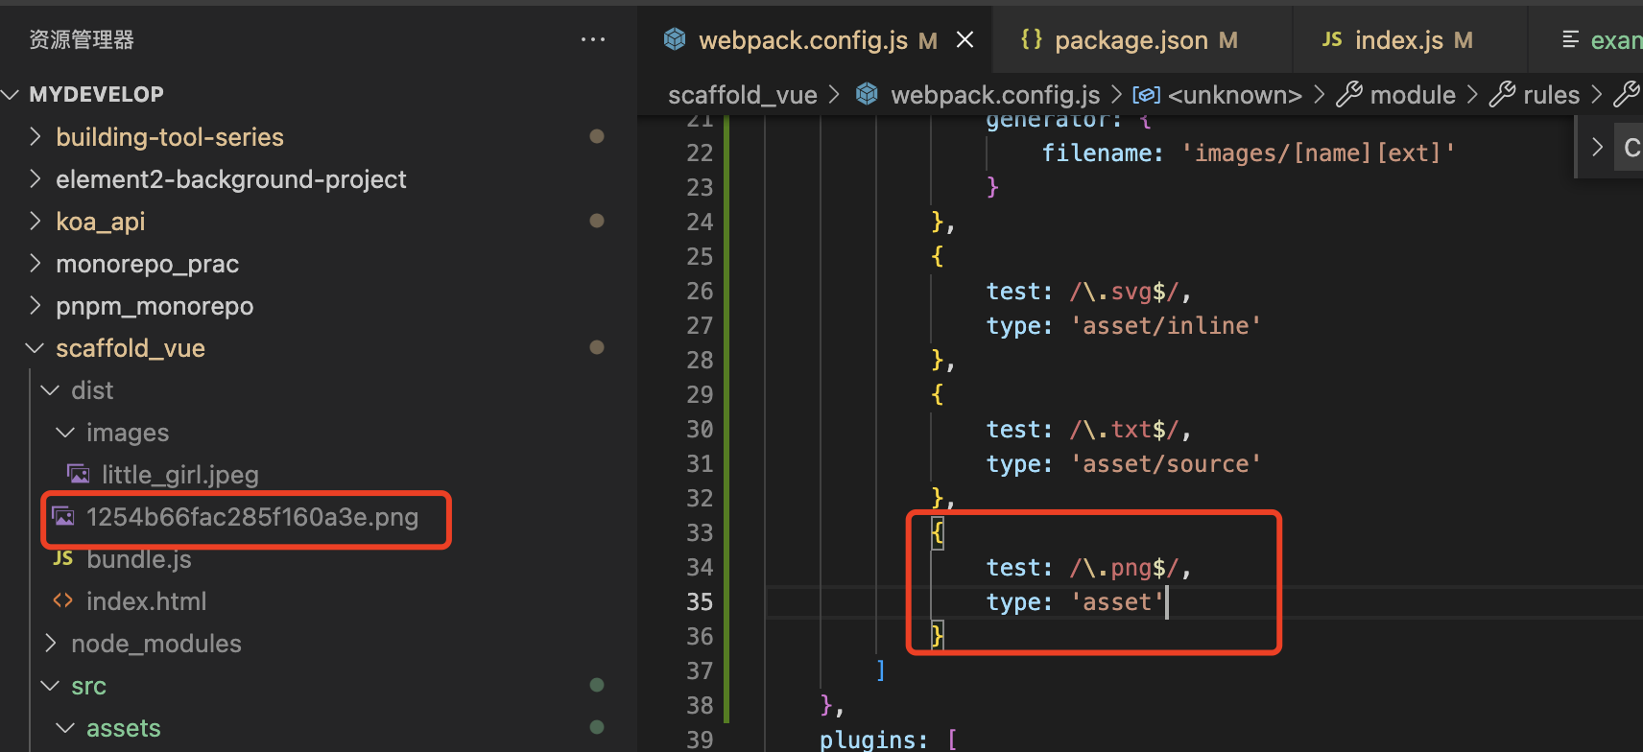Click the 'images/[name][ext]' filename string
Screen dimensions: 1643x752
point(1319,153)
